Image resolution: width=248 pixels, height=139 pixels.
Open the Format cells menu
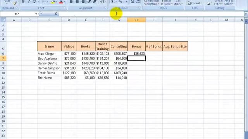[x=195, y=3]
